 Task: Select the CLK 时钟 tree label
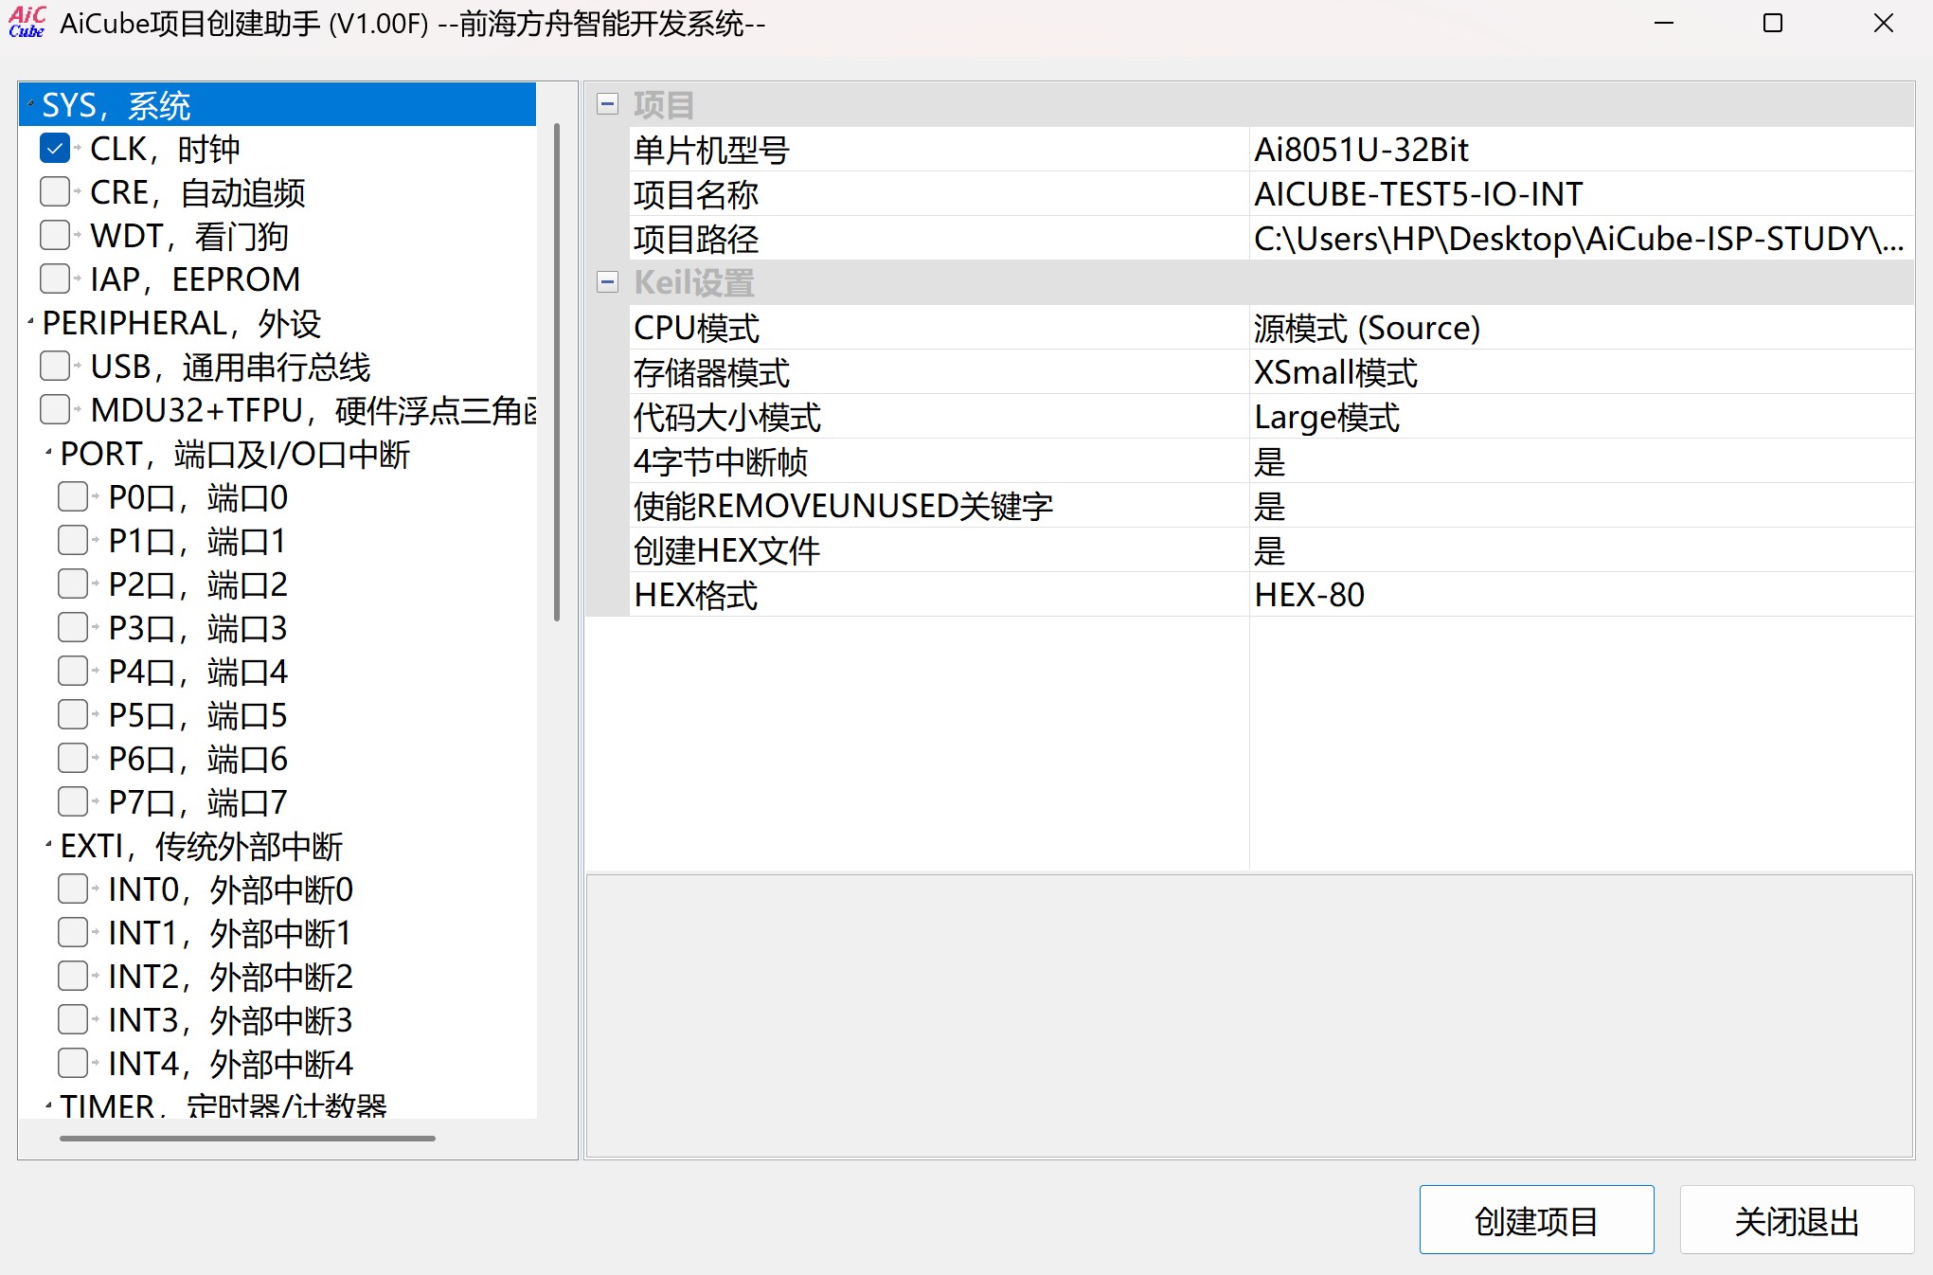[x=165, y=149]
